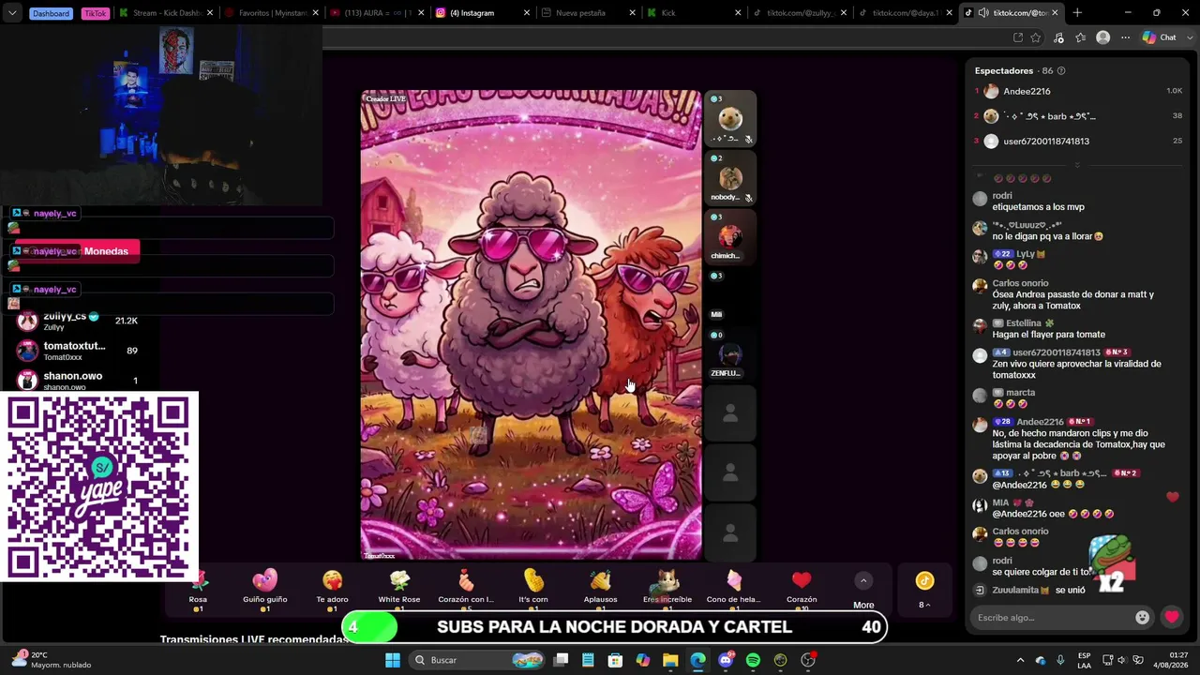Select the ZENFLU guest seat
Screen dimensions: 1200x675
pos(729,355)
